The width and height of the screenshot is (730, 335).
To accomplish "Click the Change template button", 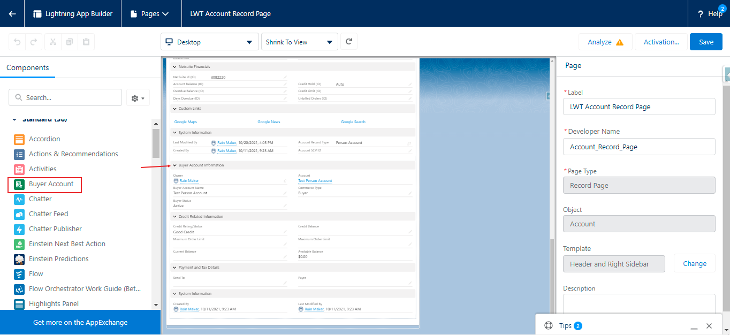I will (695, 263).
